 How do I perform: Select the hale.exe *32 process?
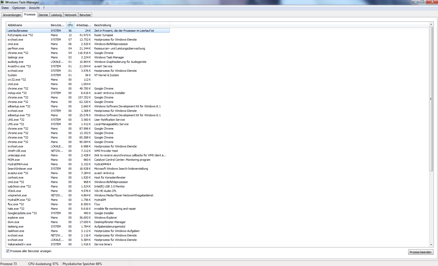point(88,209)
